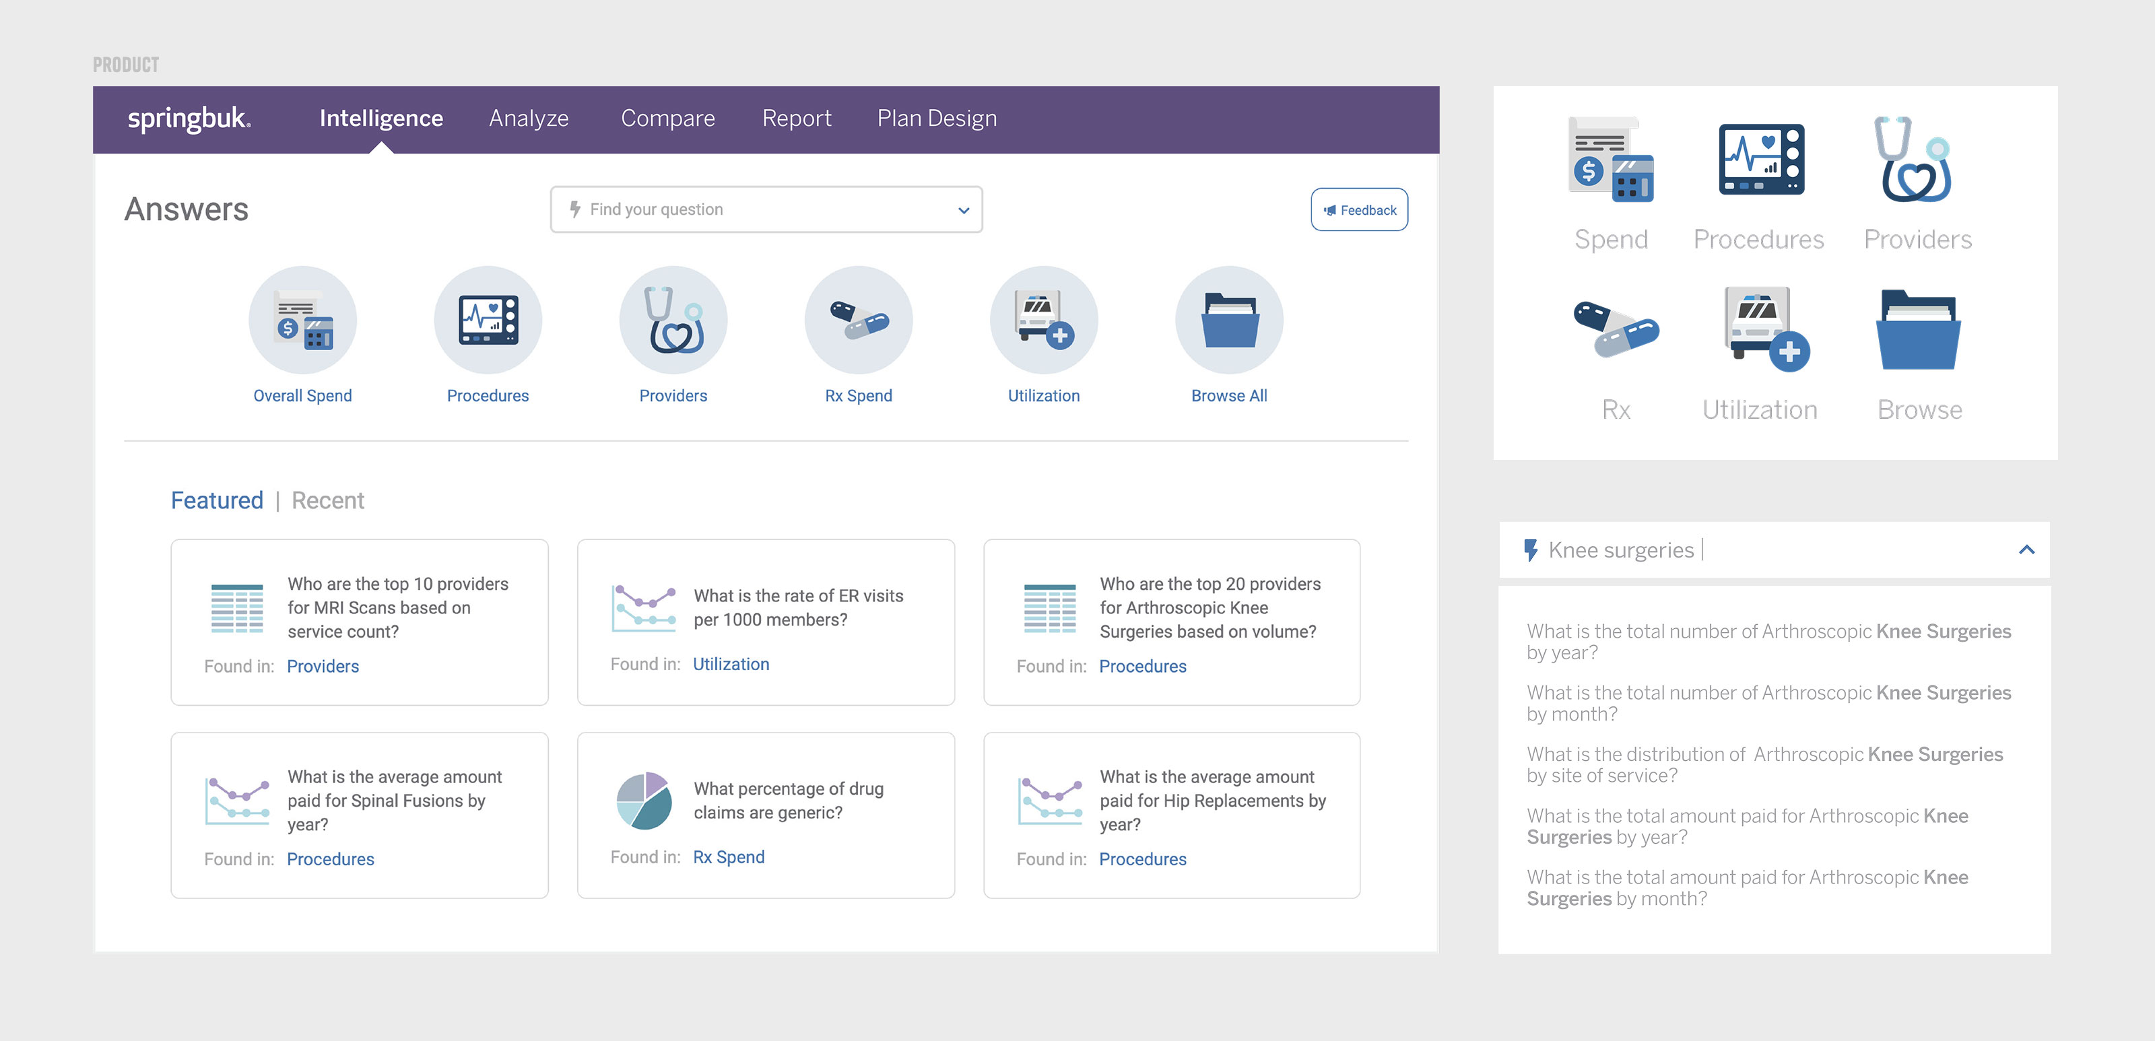
Task: Click the large Procedures monitor icon in side panel
Action: tap(1761, 160)
